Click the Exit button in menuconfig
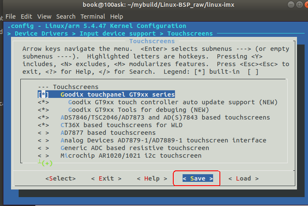The image size is (308, 206). (106, 178)
